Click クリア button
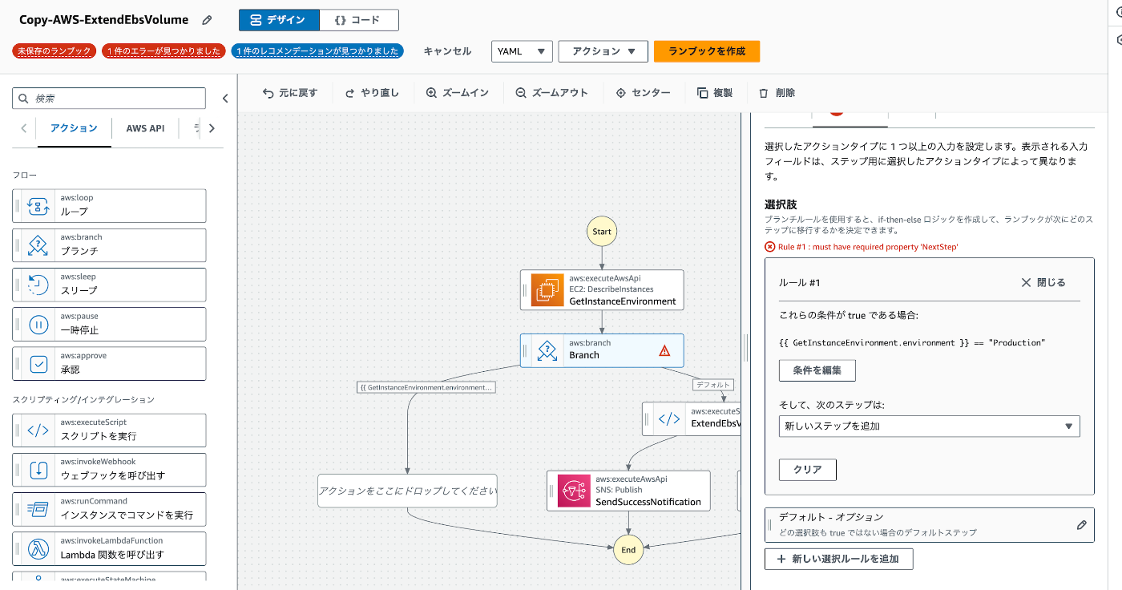Image resolution: width=1122 pixels, height=590 pixels. pos(808,470)
